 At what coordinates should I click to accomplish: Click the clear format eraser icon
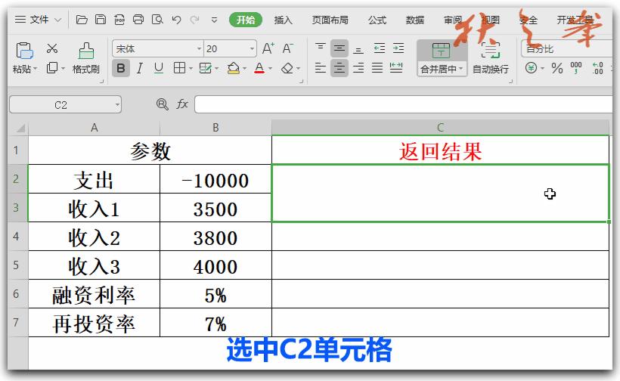click(x=287, y=68)
